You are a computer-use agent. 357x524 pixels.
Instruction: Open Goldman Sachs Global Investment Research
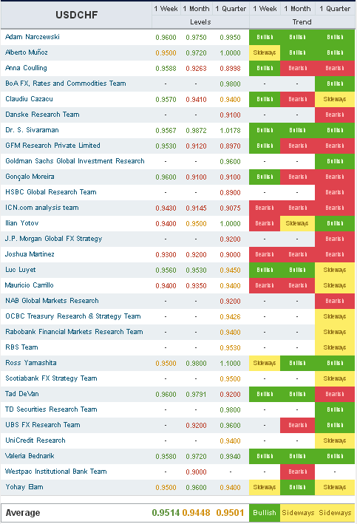(75, 161)
